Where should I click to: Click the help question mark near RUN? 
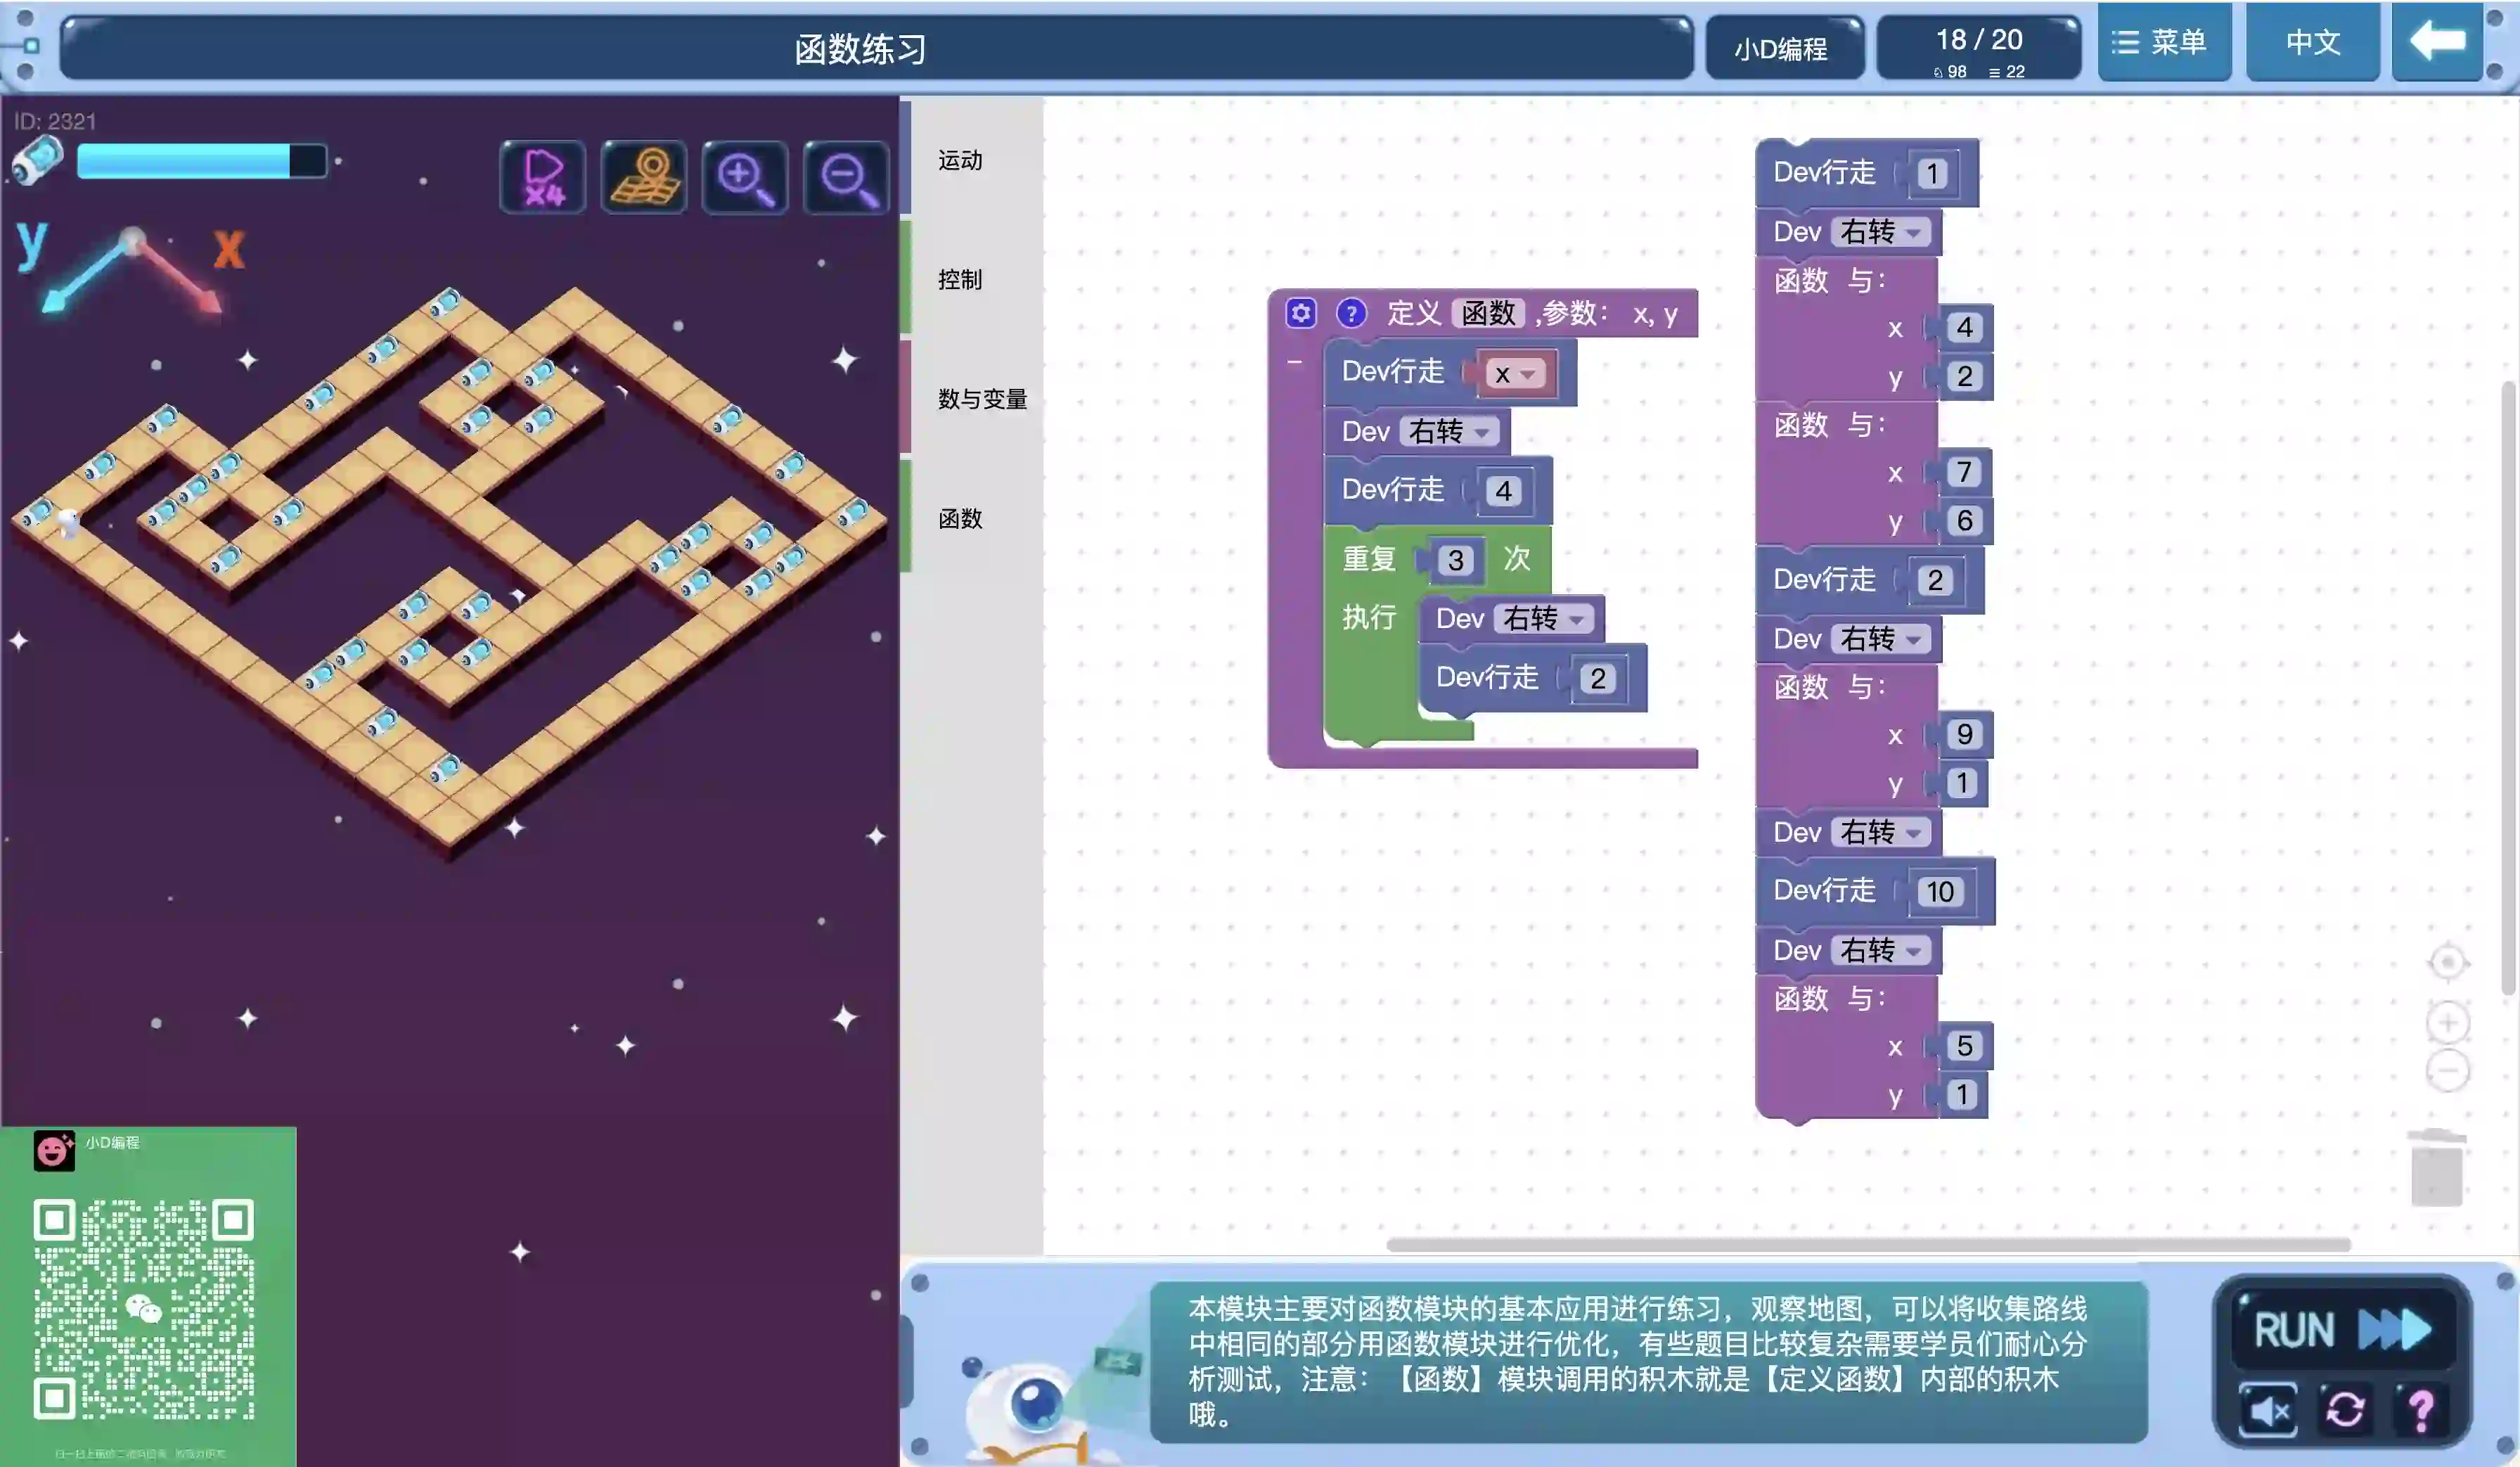pos(2421,1410)
